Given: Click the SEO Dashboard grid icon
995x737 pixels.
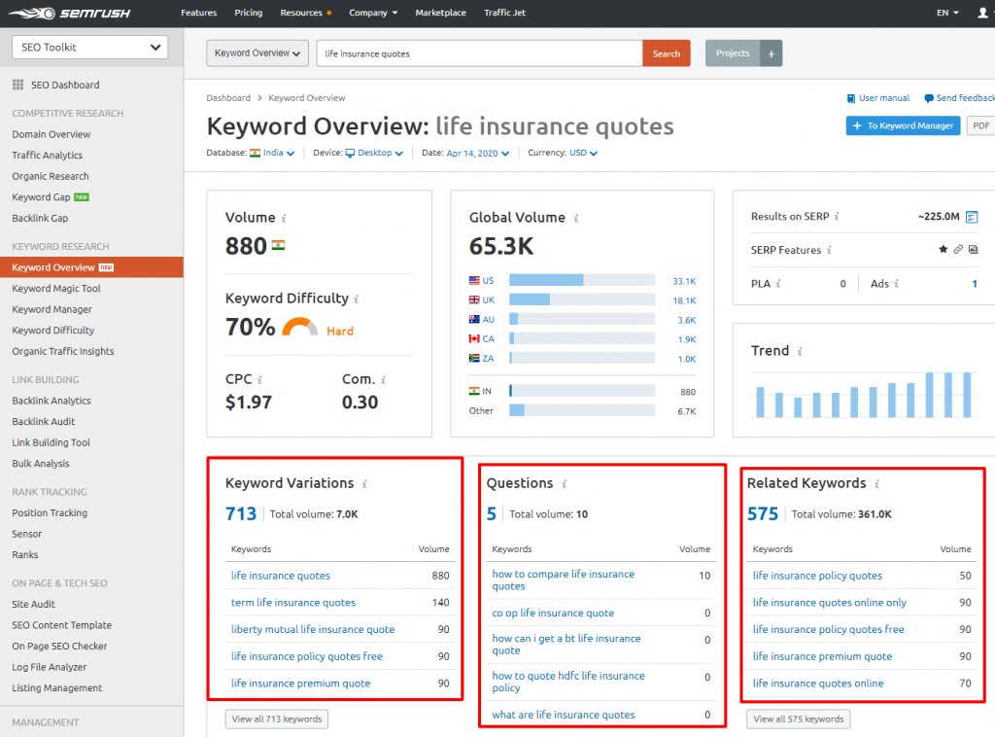Looking at the screenshot, I should 17,85.
